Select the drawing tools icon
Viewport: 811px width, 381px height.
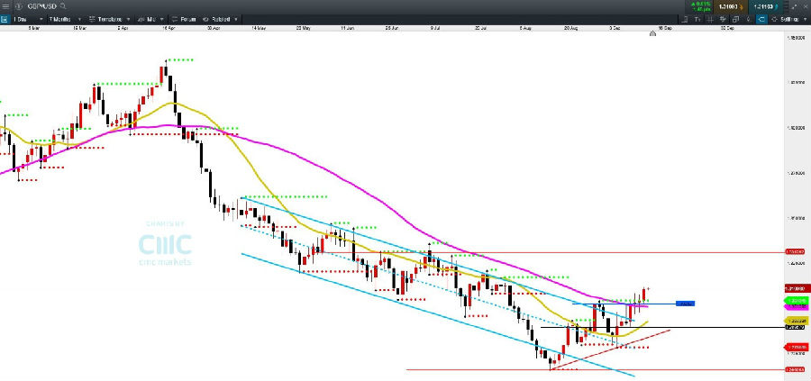[685, 19]
